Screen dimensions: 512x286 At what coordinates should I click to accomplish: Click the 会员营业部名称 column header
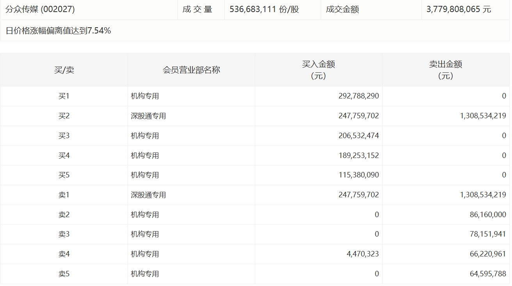[x=191, y=70]
